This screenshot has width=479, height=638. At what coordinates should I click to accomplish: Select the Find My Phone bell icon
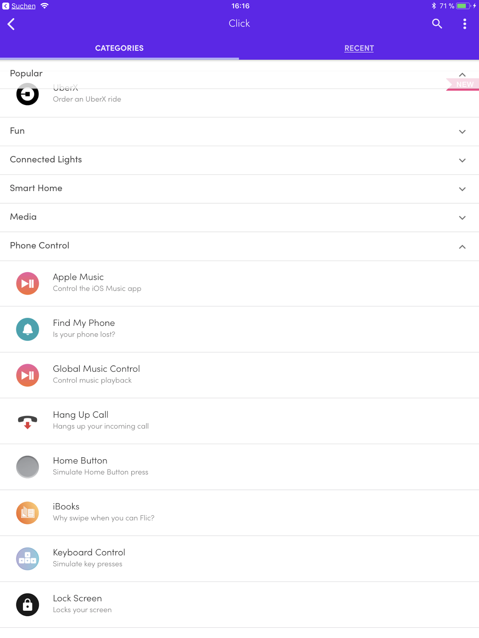(x=28, y=329)
